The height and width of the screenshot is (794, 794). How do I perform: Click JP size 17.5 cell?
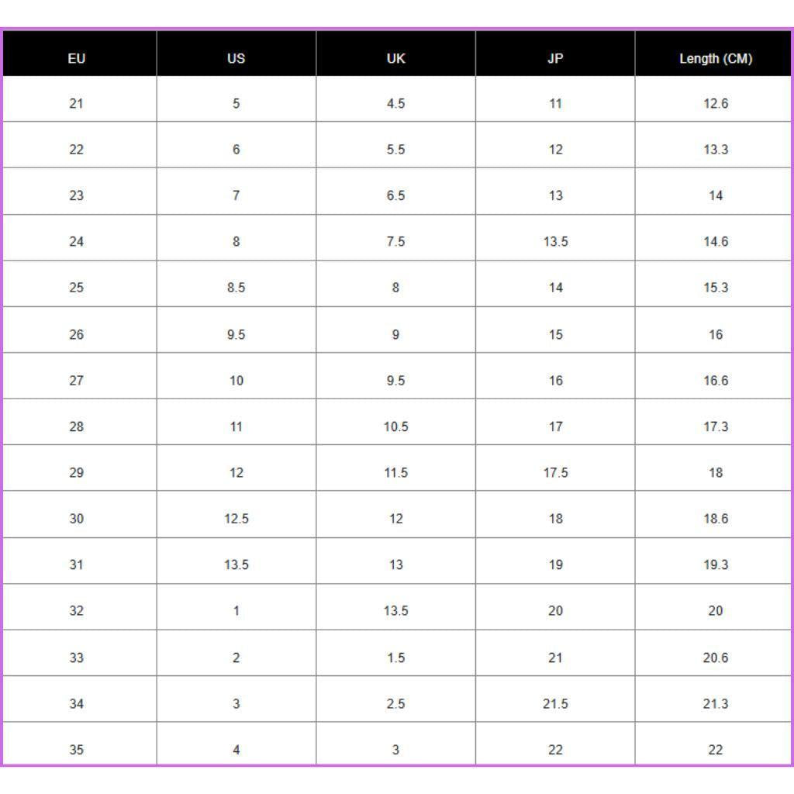[x=555, y=472]
